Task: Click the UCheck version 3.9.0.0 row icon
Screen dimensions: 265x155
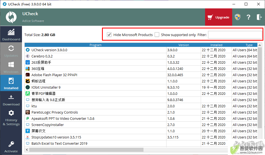Action: [x=28, y=50]
